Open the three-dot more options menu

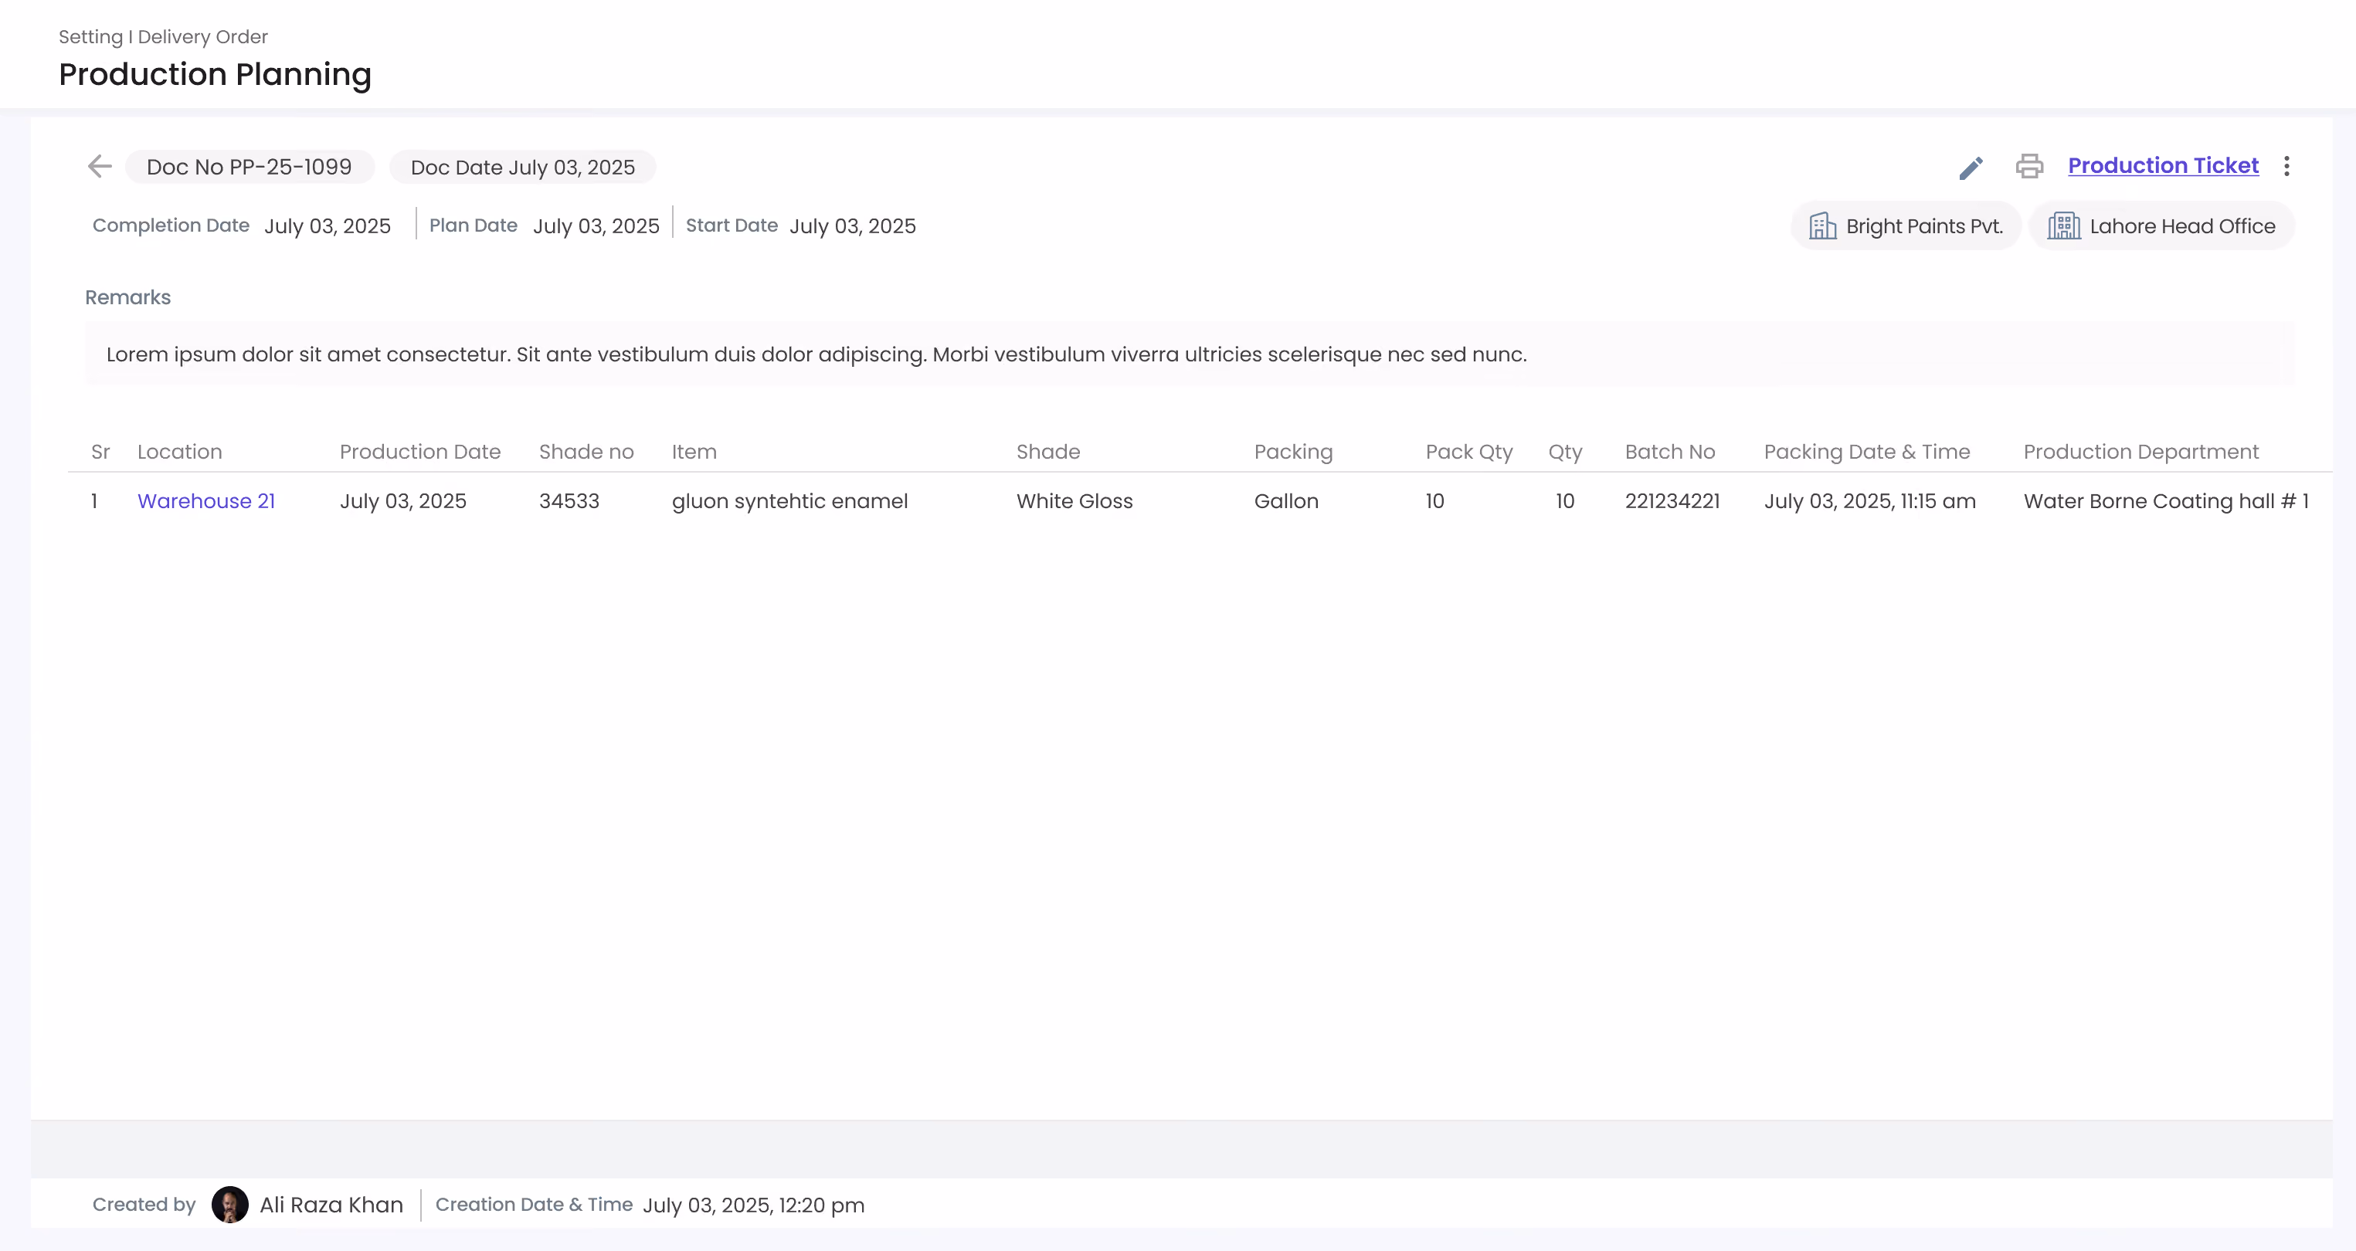pos(2286,167)
